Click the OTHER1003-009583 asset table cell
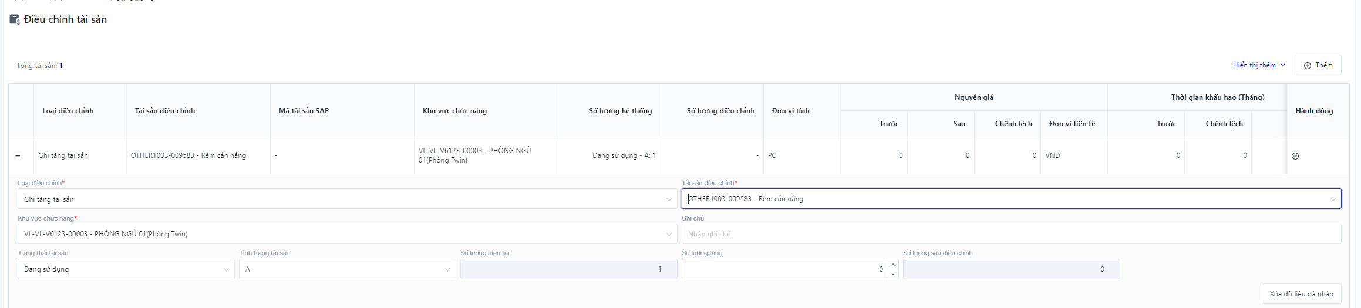This screenshot has width=1361, height=308. coord(188,155)
